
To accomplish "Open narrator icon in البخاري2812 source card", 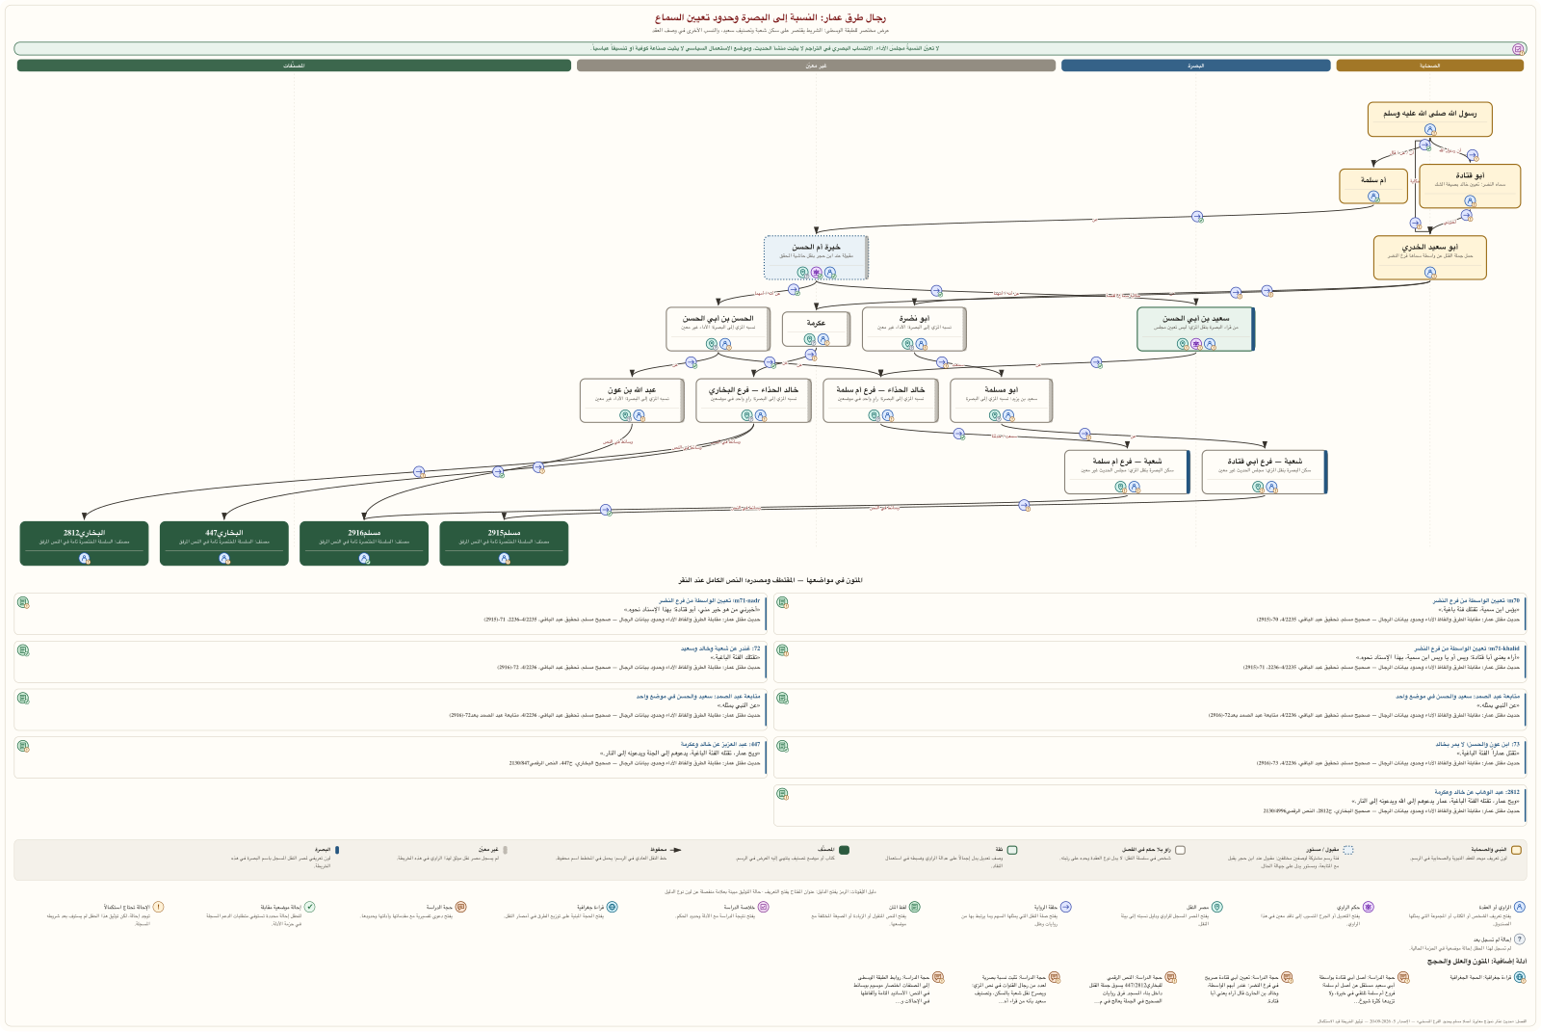I will (x=84, y=558).
